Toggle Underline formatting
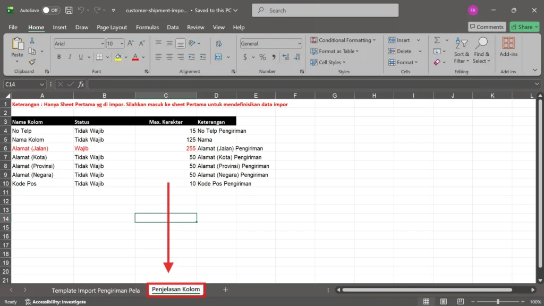 point(81,57)
